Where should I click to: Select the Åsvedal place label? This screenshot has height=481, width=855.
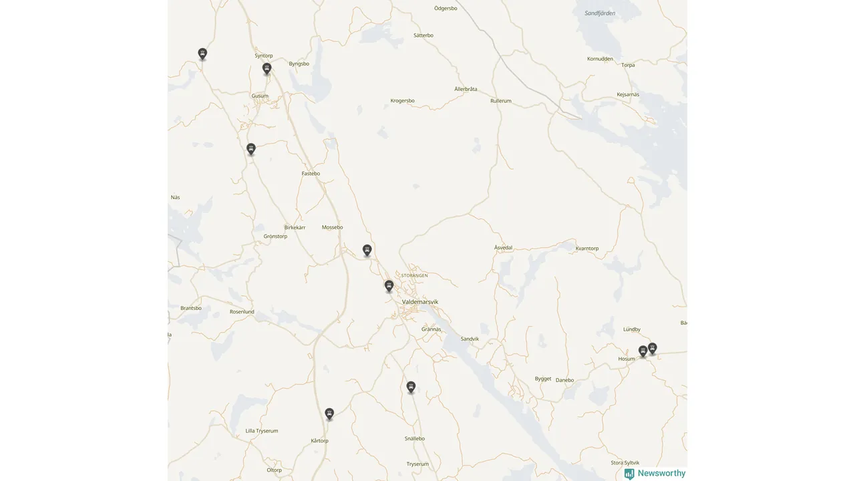503,247
